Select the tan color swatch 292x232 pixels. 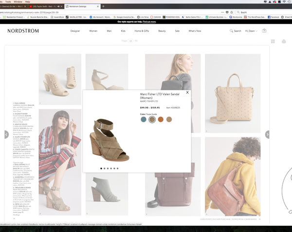coord(169,119)
